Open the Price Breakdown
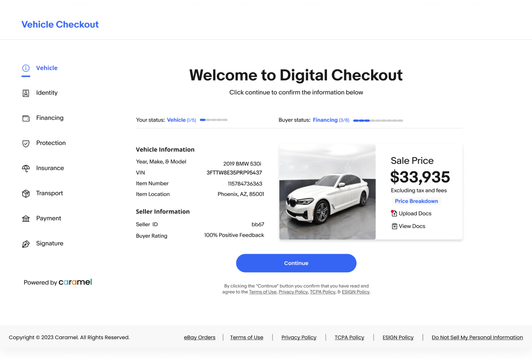Viewport: 532px width, 364px height. [x=416, y=201]
